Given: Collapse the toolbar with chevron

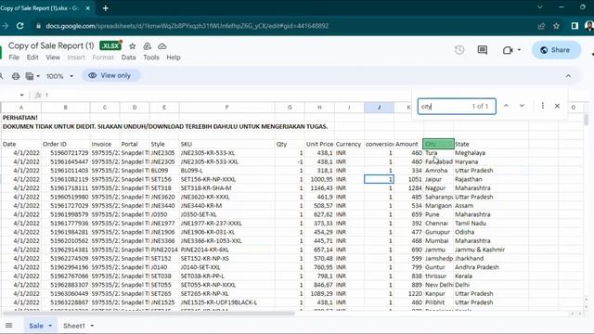Looking at the screenshot, I should [x=568, y=76].
